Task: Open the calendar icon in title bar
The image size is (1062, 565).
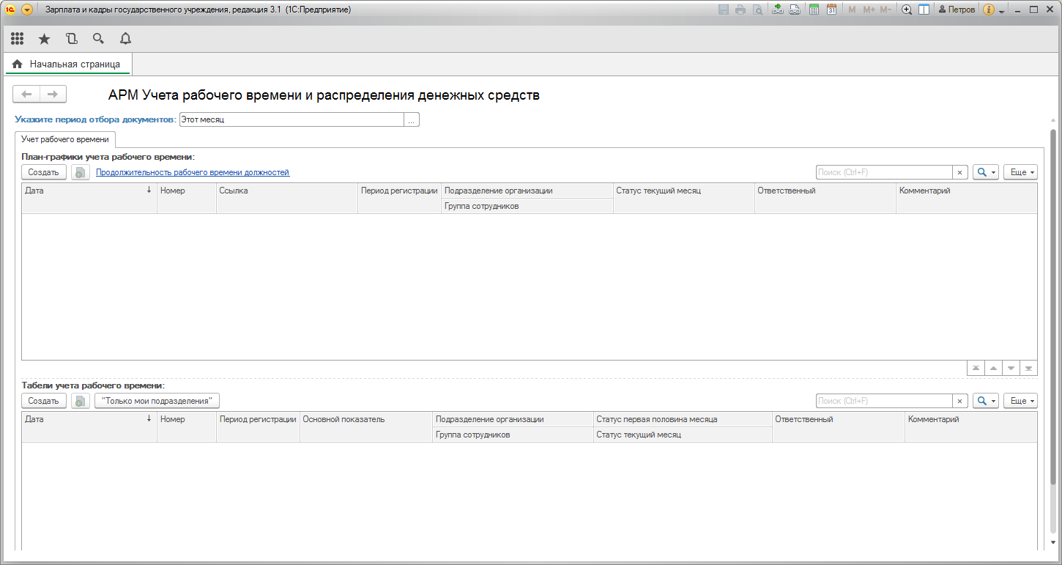Action: (x=831, y=10)
